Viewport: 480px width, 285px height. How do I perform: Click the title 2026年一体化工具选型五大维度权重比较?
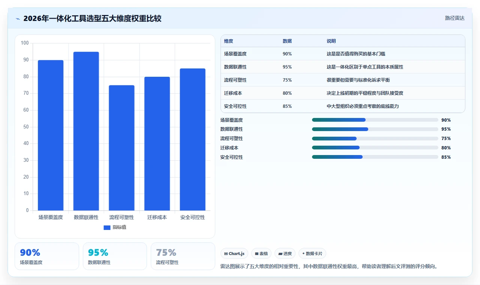pyautogui.click(x=92, y=18)
